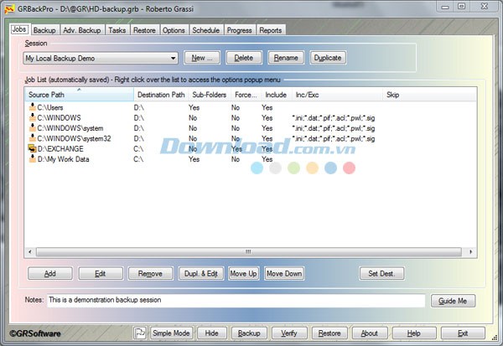
Task: Click the Notes text field
Action: [x=236, y=300]
